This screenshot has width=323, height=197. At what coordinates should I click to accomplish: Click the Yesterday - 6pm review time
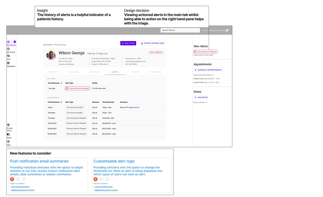(108, 118)
